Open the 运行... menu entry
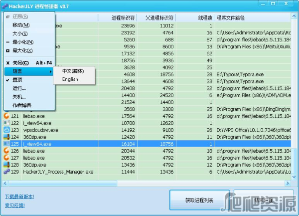 (29, 88)
